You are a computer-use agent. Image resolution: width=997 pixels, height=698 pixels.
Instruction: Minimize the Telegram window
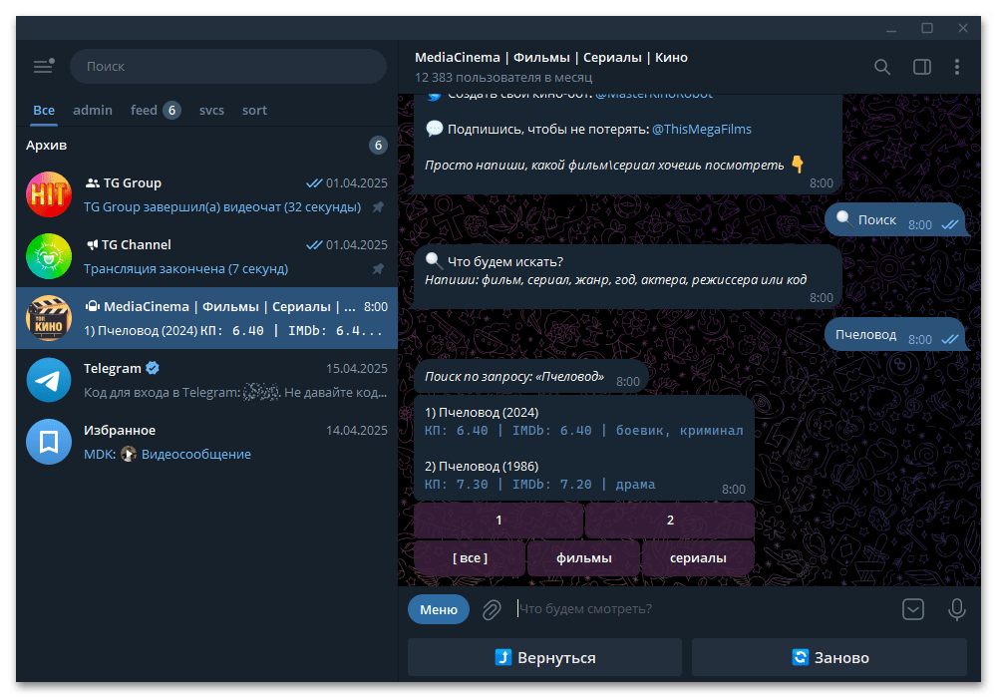point(891,29)
